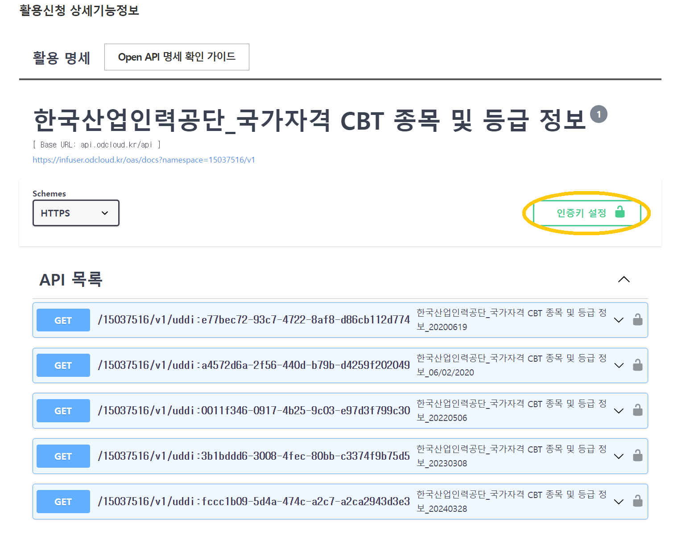This screenshot has height=543, width=694.
Task: Open the HTTPS Schemes dropdown
Action: pyautogui.click(x=76, y=213)
